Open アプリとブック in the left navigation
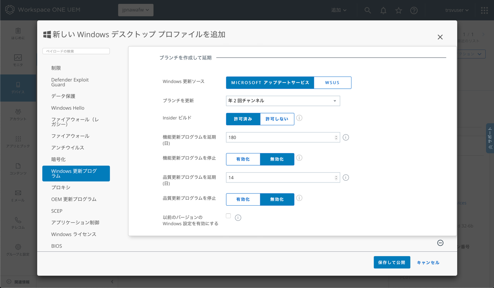Viewport: 494px width, 288px height. click(18, 142)
